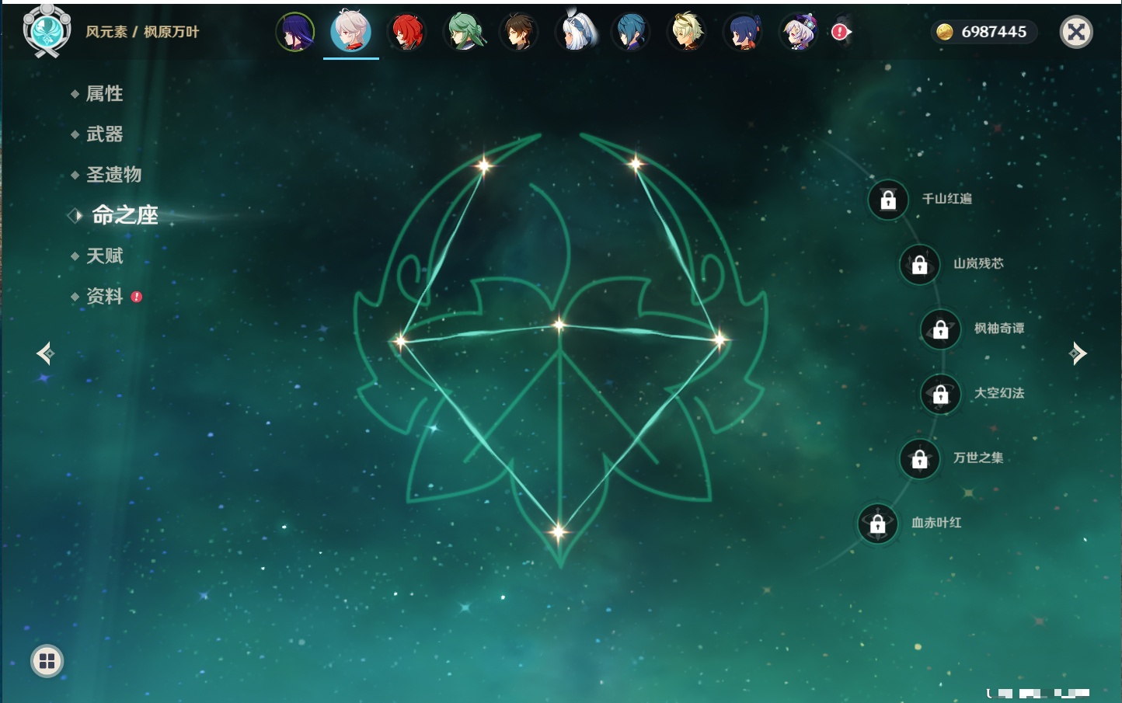Choose the red-haired character avatar
Image resolution: width=1122 pixels, height=703 pixels.
[x=407, y=32]
